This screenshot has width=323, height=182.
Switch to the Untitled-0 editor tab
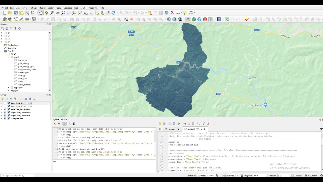pos(172,129)
